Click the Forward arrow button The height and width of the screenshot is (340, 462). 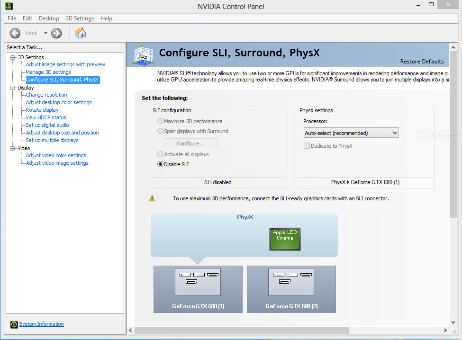tap(56, 33)
